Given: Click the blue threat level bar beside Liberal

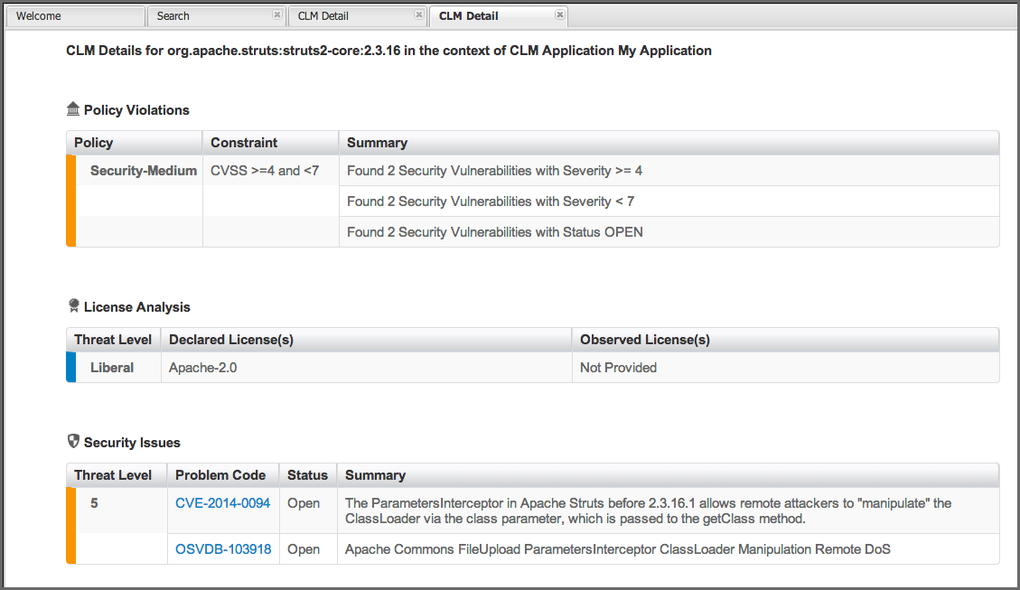Looking at the screenshot, I should click(71, 367).
